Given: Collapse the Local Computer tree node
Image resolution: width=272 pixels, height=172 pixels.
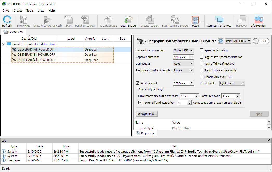Looking at the screenshot, I should pos(3,44).
